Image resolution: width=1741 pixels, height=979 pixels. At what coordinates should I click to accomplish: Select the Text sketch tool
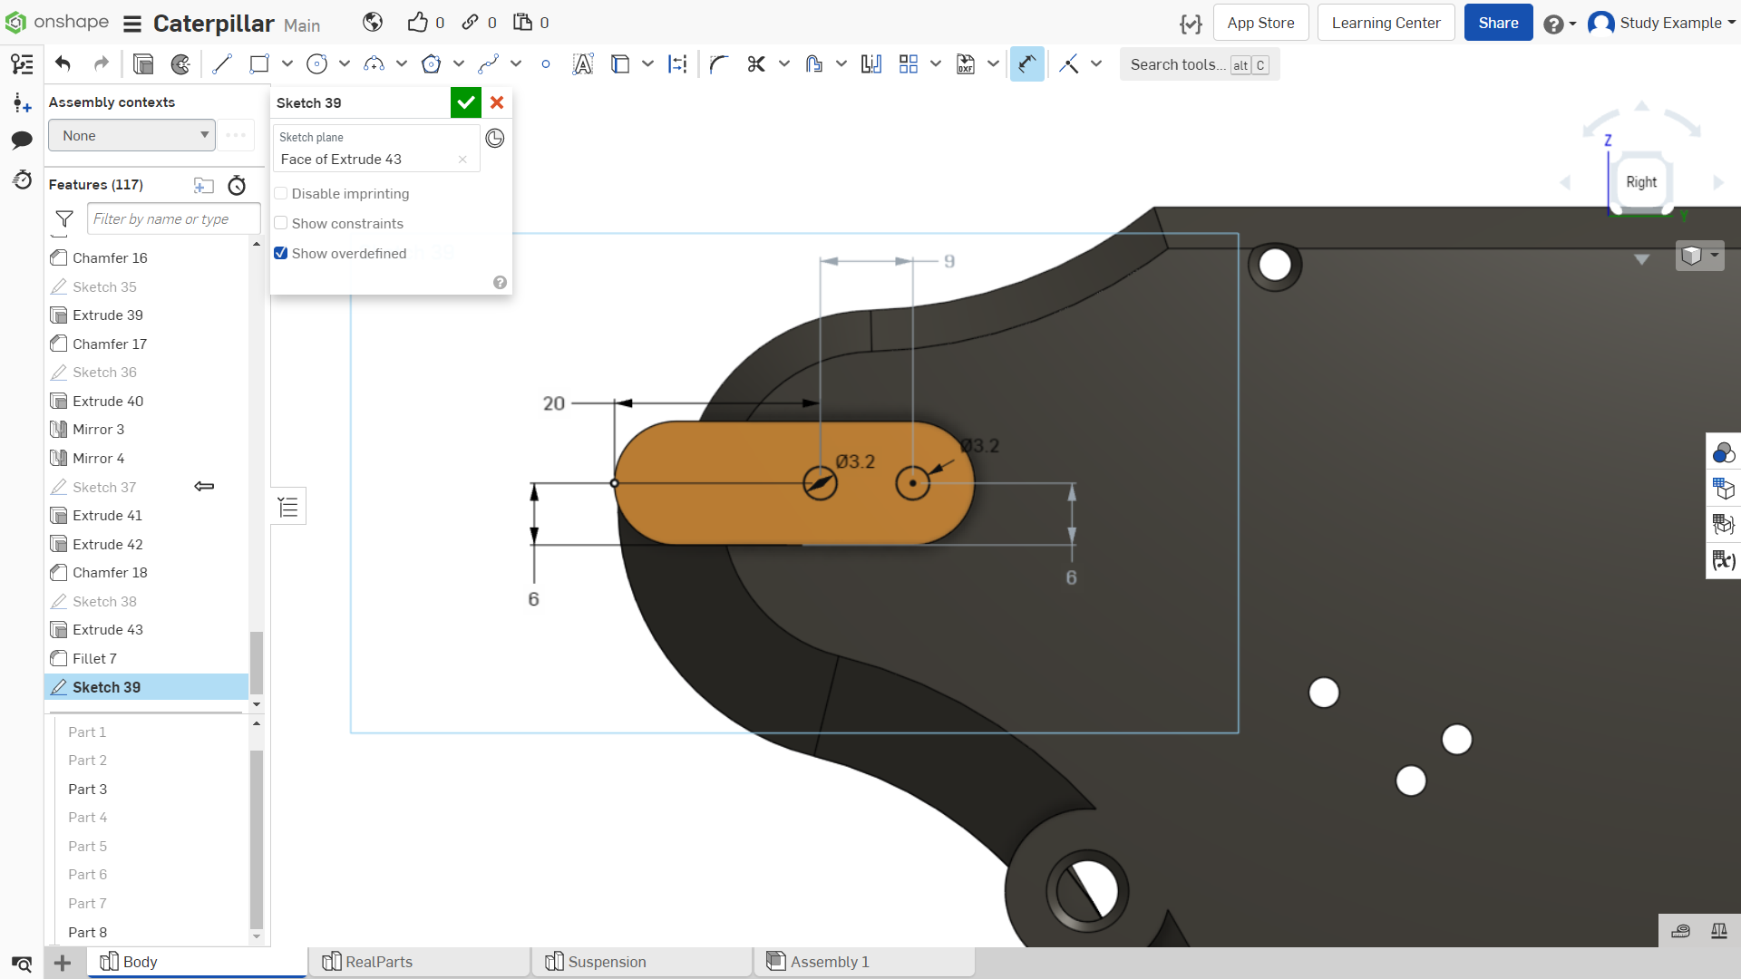click(582, 64)
